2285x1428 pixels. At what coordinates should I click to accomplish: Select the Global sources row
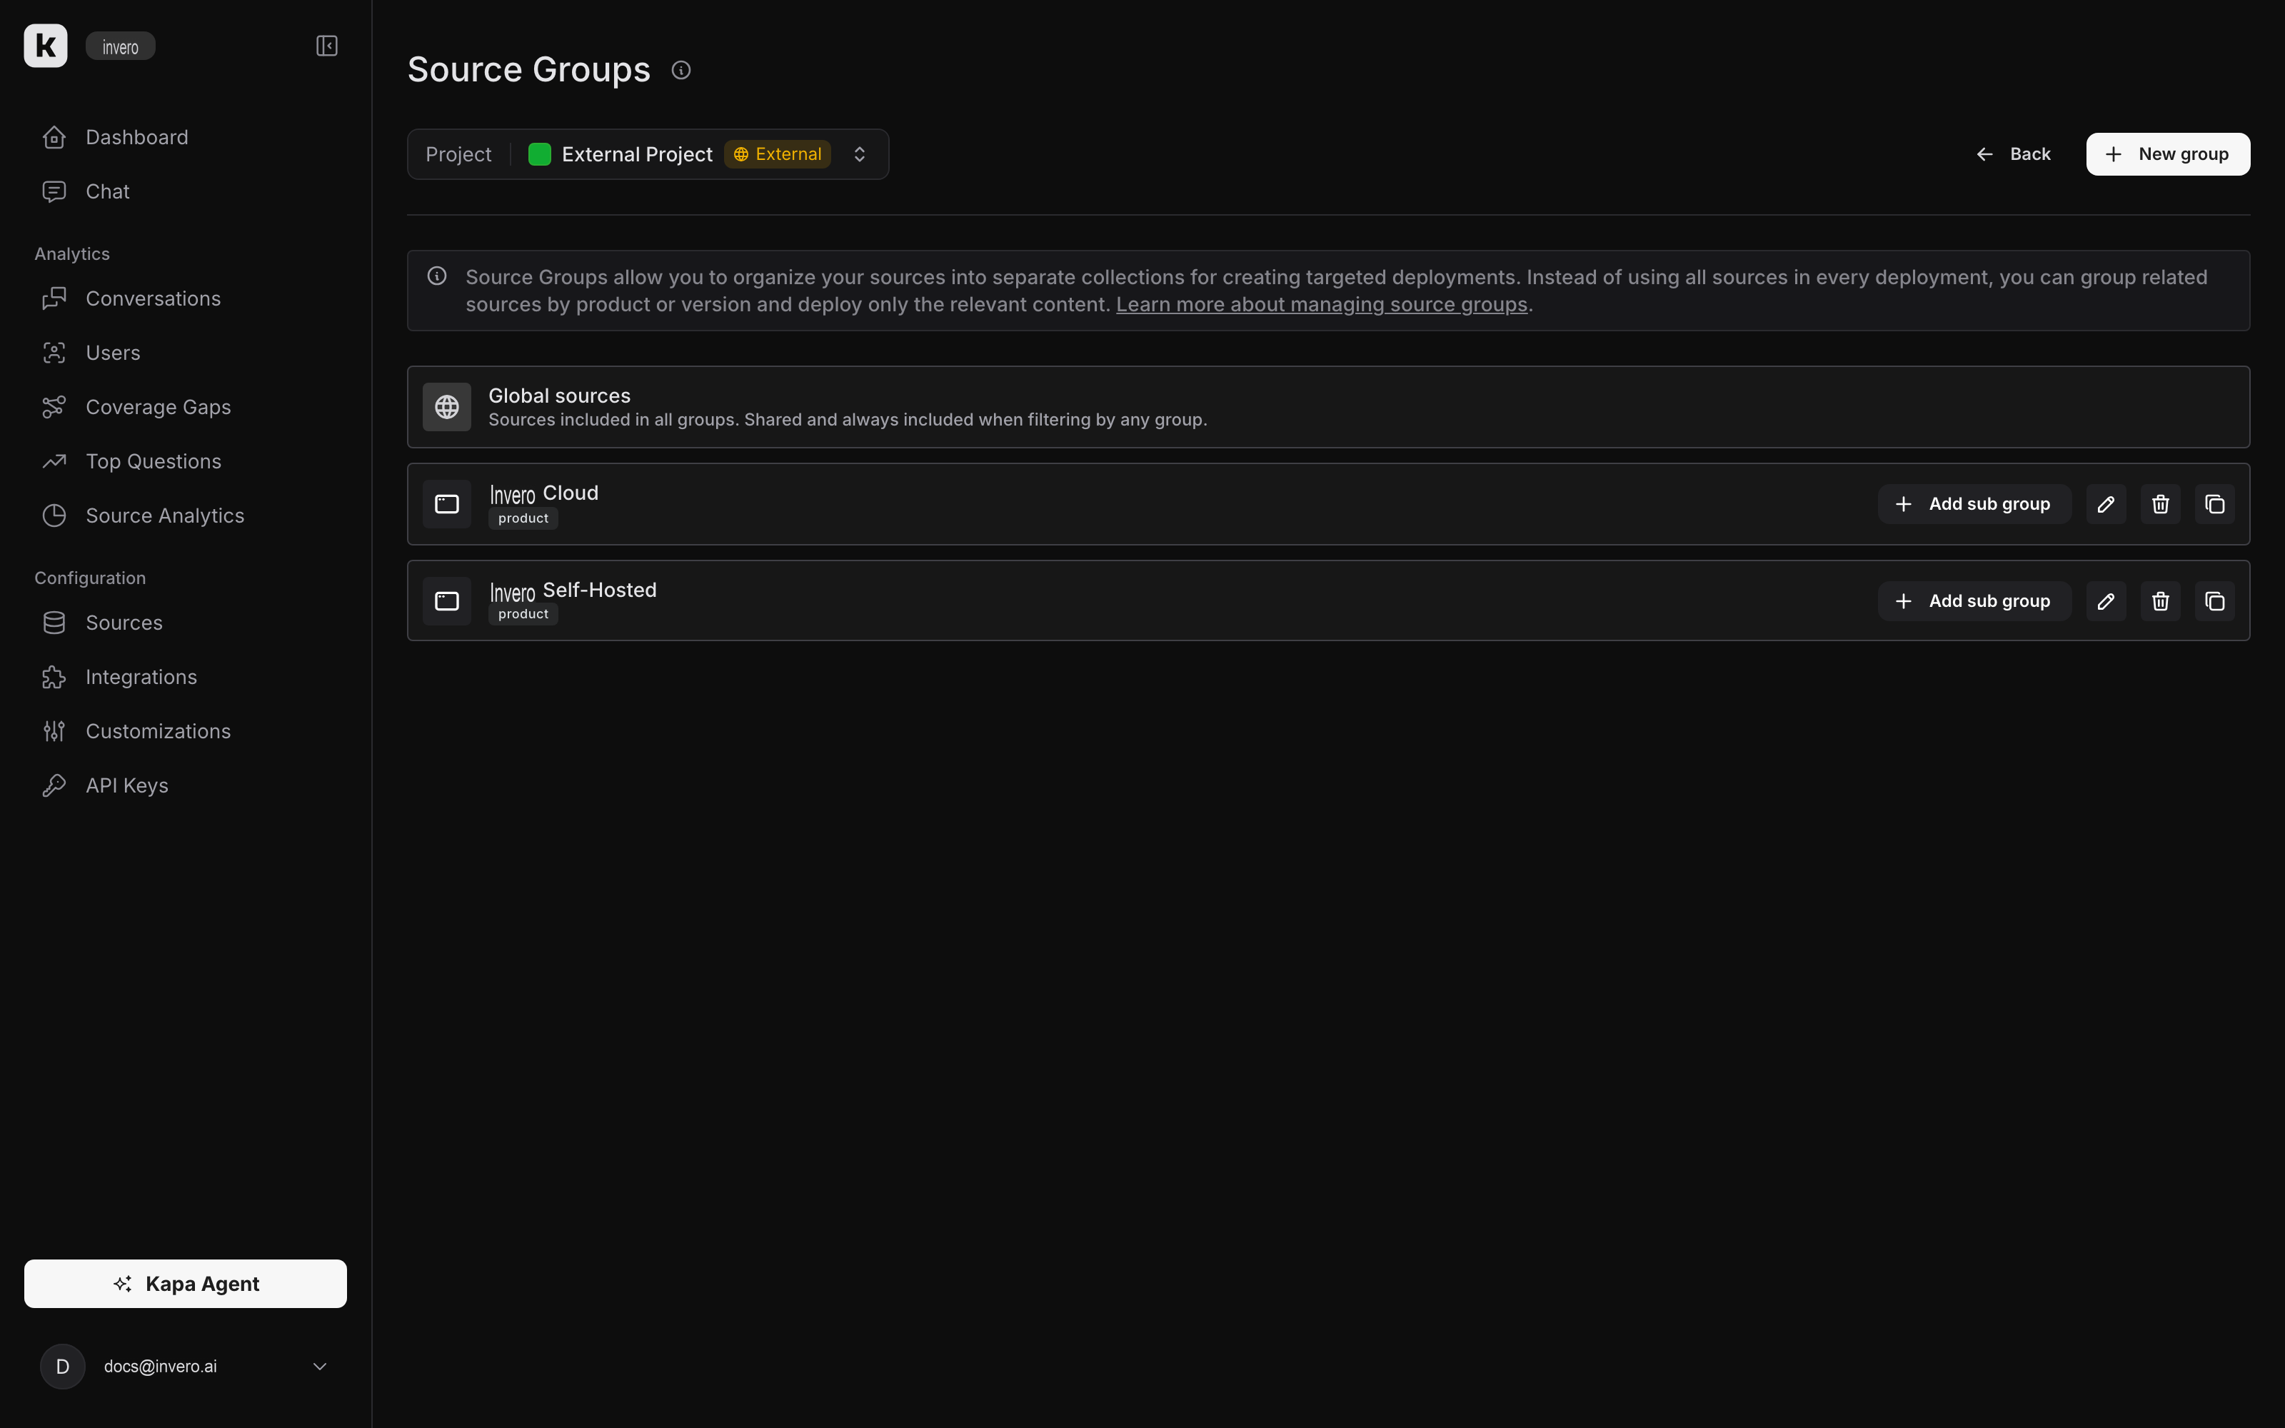pos(1328,407)
